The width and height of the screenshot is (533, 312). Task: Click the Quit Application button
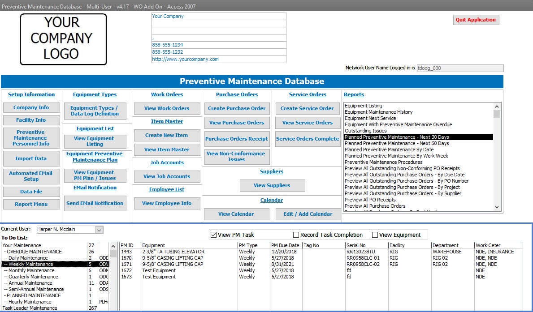click(x=476, y=20)
